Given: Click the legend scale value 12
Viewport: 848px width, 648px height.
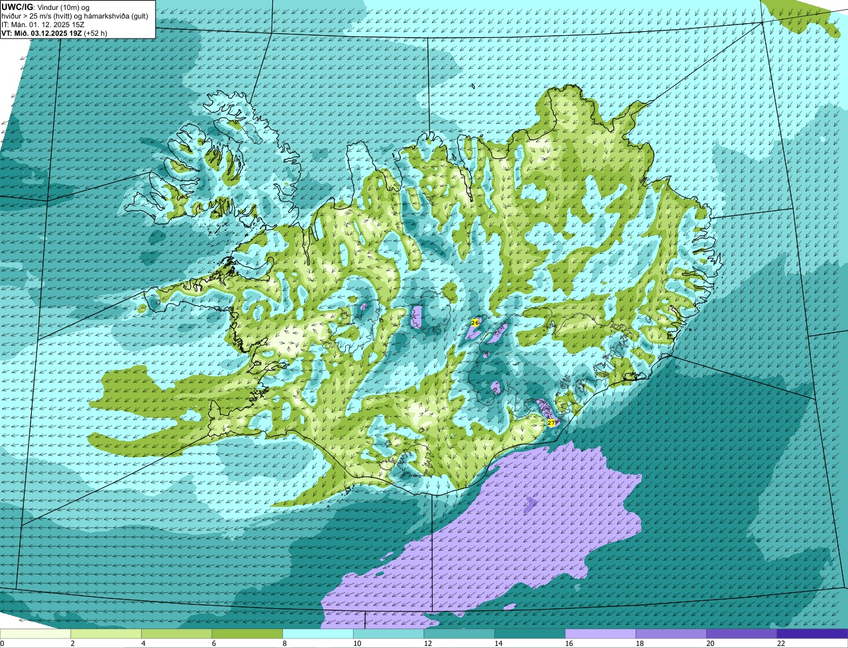Looking at the screenshot, I should tap(428, 643).
